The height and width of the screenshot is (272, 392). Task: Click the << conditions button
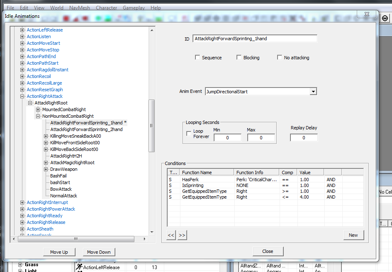click(x=171, y=235)
